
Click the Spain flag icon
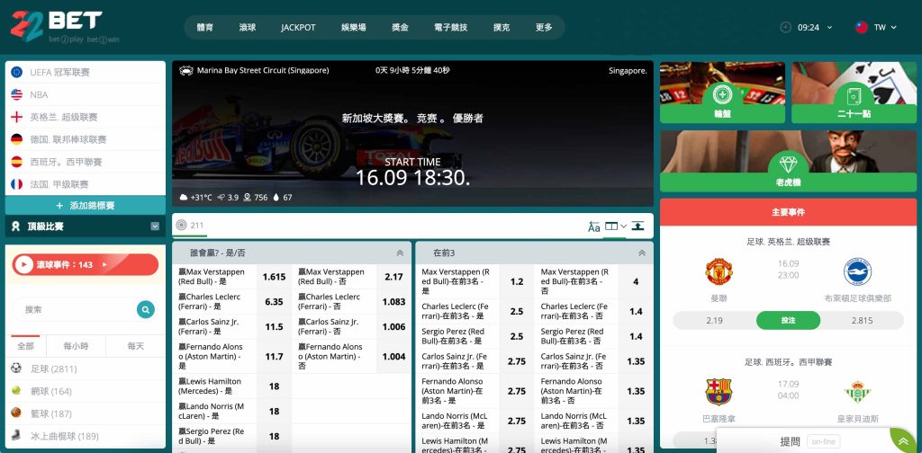(x=16, y=162)
